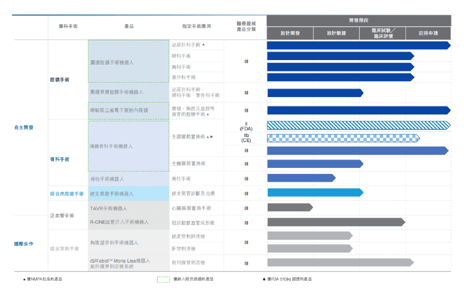Click the checkered CE progress bar
The image size is (469, 289).
[343, 138]
